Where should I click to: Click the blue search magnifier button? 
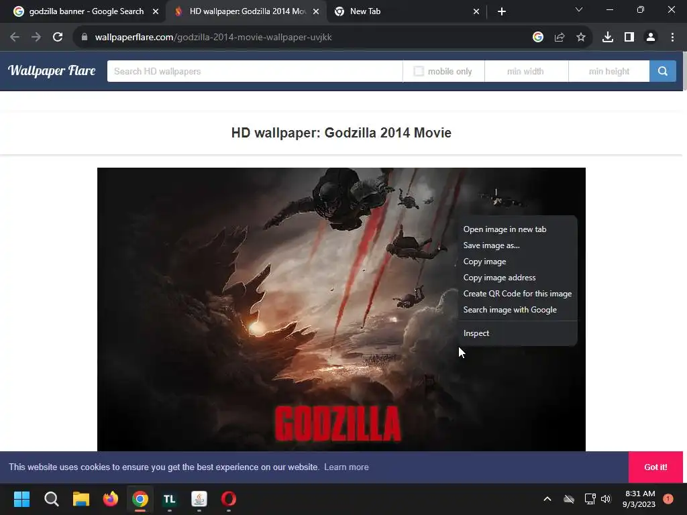662,71
